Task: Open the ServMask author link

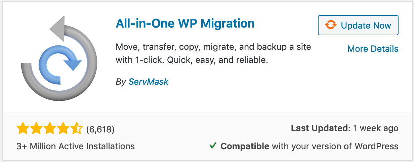Action: click(x=148, y=82)
